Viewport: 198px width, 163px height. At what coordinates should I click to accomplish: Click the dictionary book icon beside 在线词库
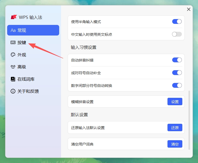point(13,79)
